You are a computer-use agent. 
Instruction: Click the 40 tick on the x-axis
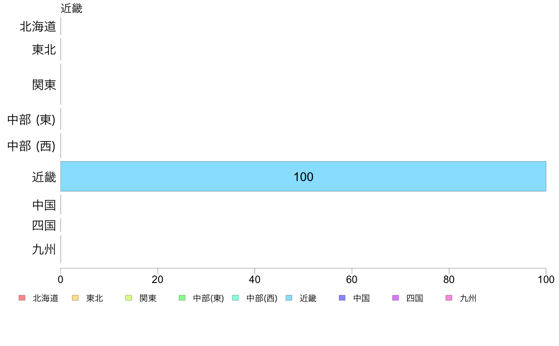coord(255,279)
